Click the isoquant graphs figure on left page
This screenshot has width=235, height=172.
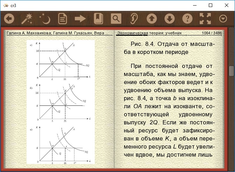coord(61,102)
